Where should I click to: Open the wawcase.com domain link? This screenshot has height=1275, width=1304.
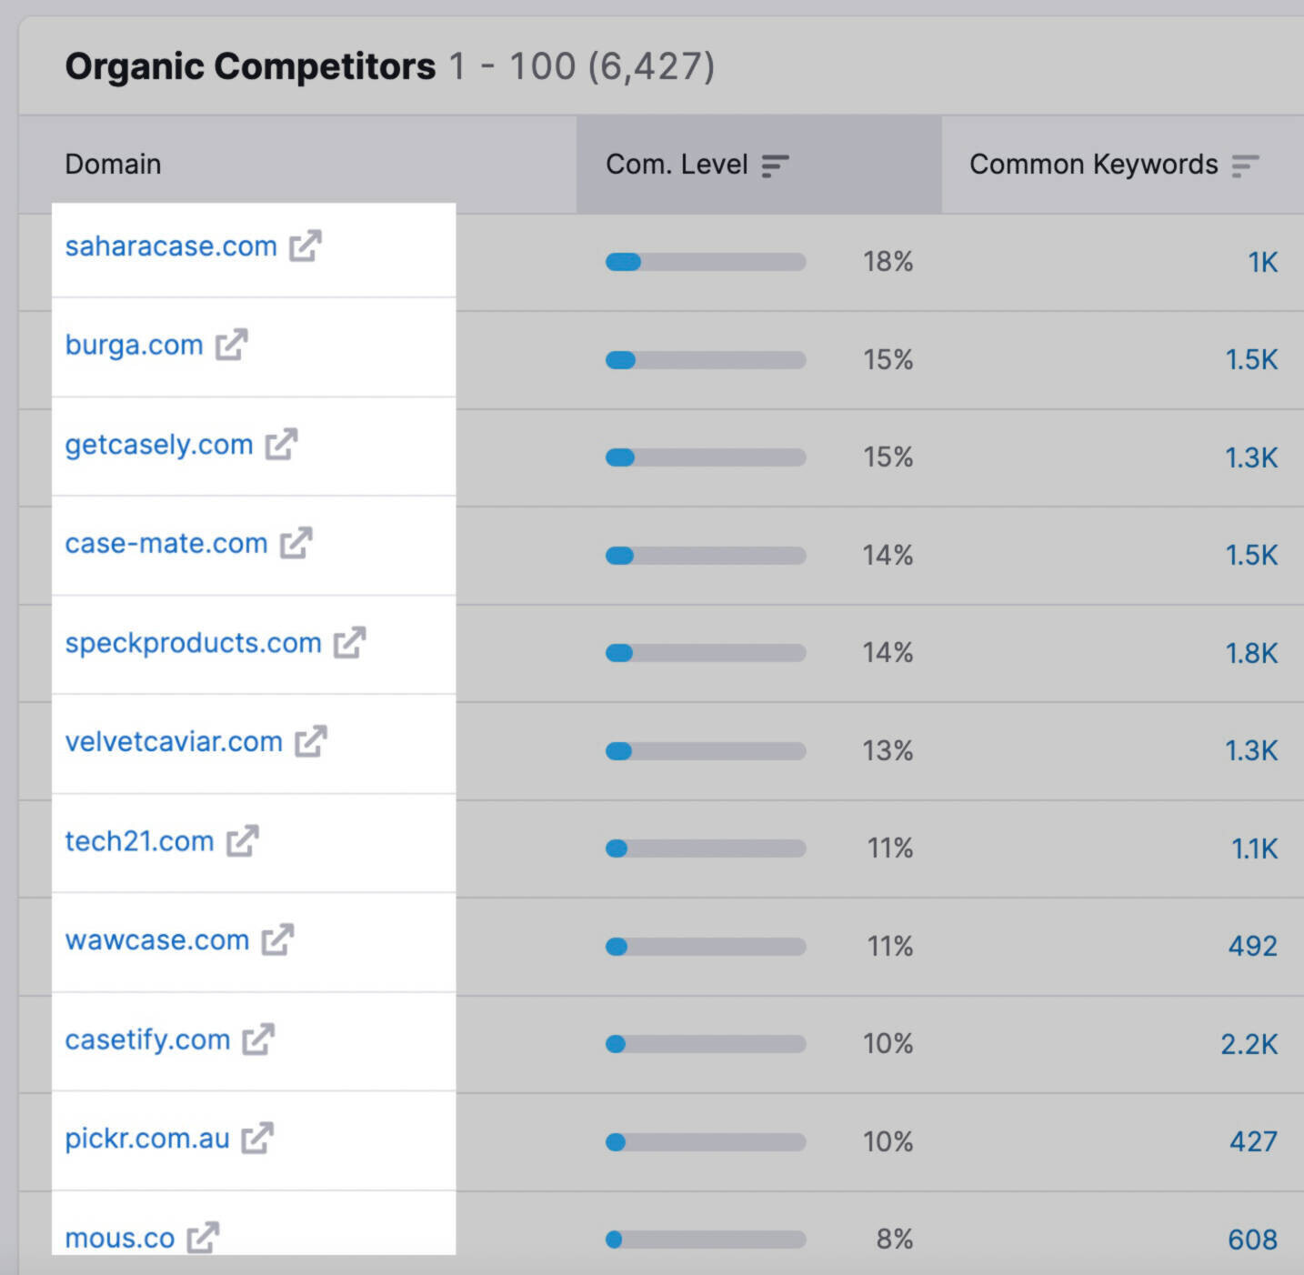pyautogui.click(x=156, y=939)
